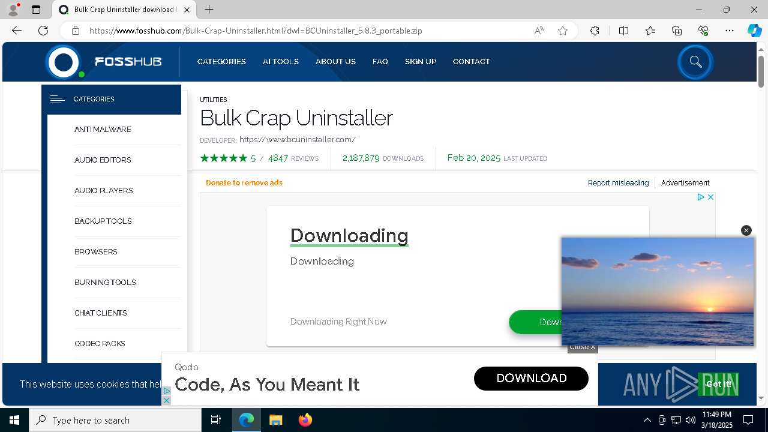The width and height of the screenshot is (768, 432).
Task: Click the sunset video thumbnail
Action: tap(658, 292)
